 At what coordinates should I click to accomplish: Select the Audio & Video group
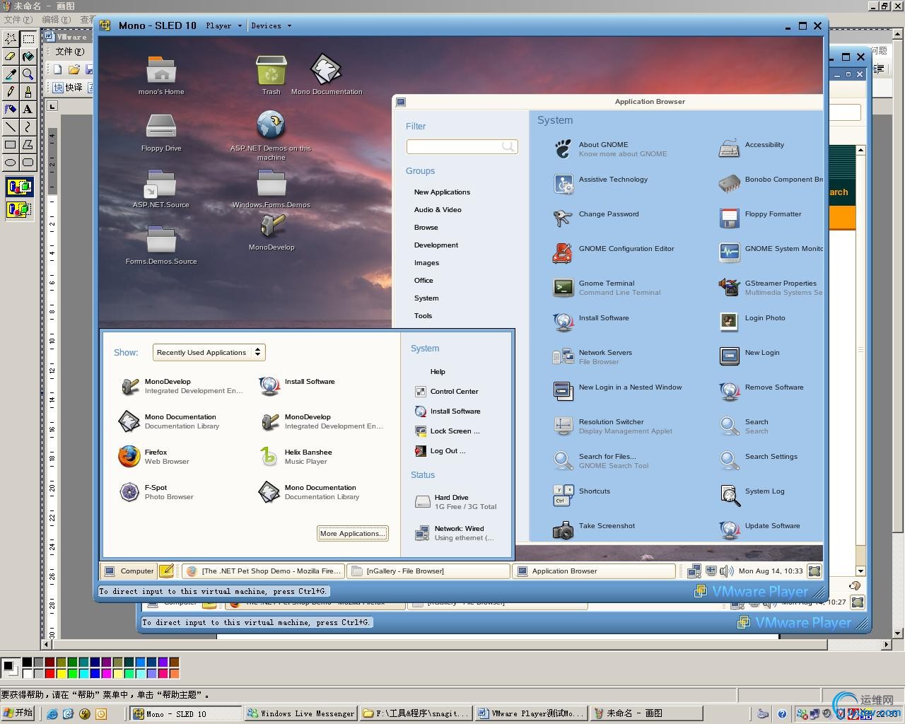(438, 210)
